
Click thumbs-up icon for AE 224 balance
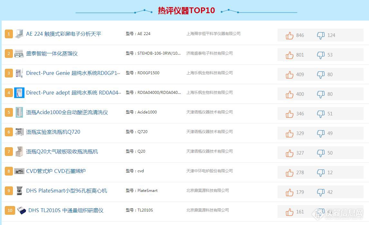point(289,35)
